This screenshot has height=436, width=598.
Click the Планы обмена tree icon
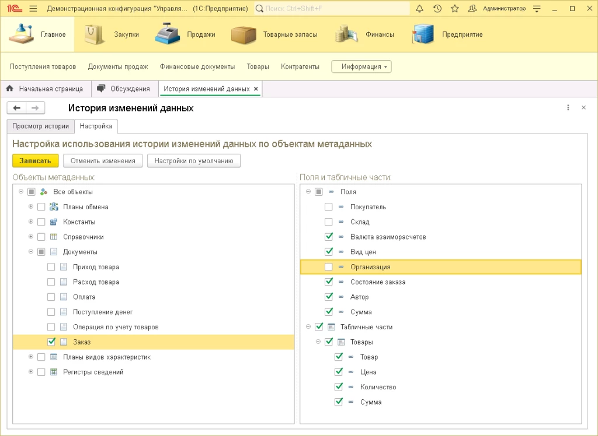[54, 207]
